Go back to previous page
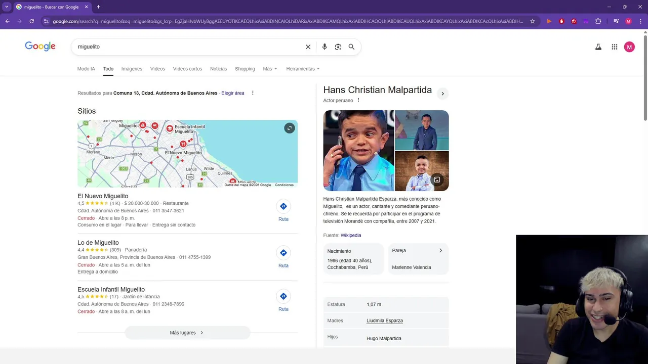648x364 pixels. click(8, 21)
